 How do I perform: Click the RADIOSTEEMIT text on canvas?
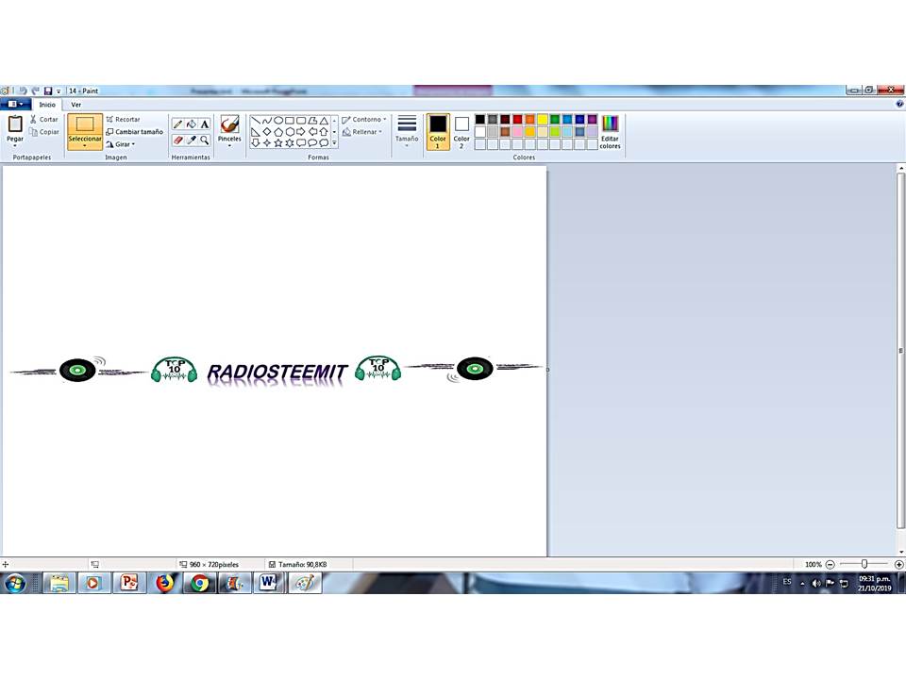coord(277,373)
